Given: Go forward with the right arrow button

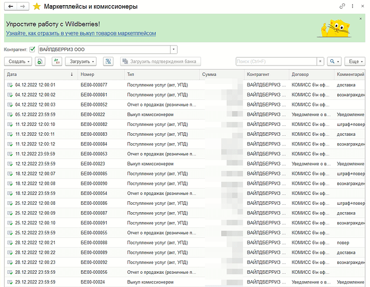Looking at the screenshot, I should click(22, 6).
